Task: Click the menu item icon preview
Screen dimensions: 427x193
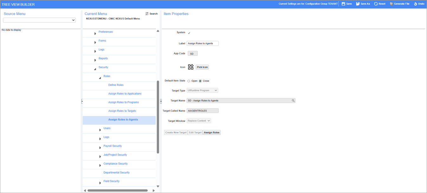Action: tap(191, 67)
